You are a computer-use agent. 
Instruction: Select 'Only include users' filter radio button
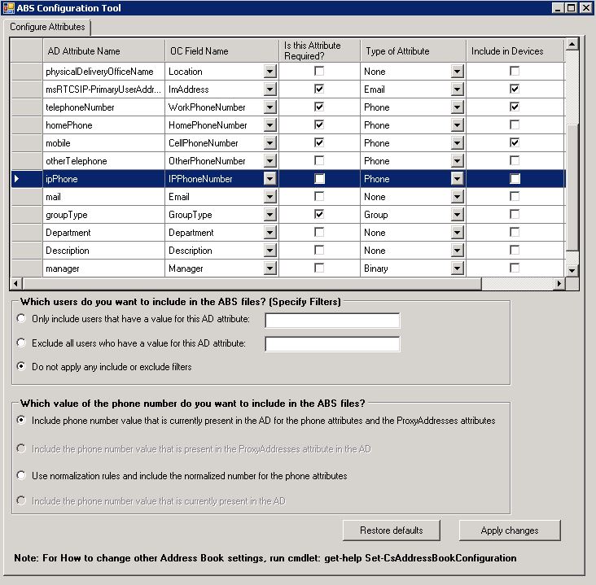(x=21, y=319)
